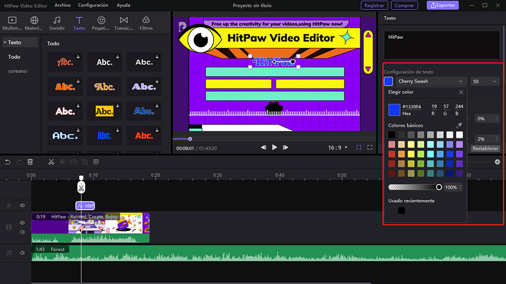Open the Ayuda menu
This screenshot has width=506, height=284.
[x=123, y=5]
